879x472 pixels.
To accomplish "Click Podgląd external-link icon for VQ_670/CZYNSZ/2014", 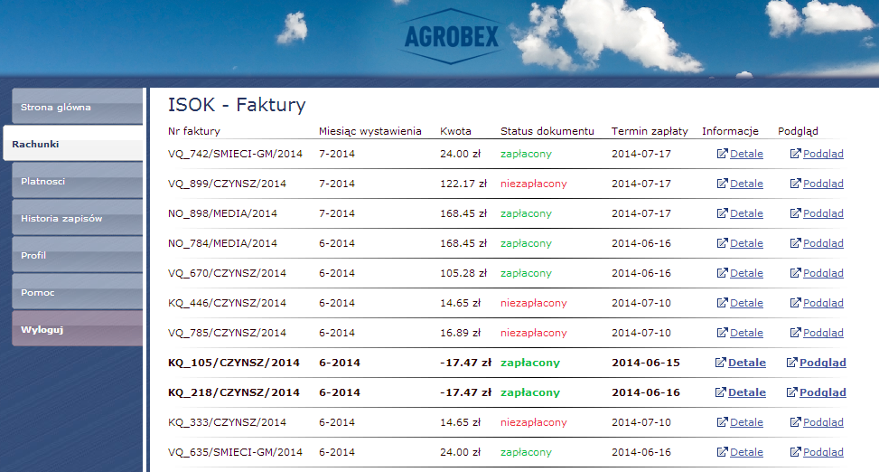I will click(x=795, y=273).
